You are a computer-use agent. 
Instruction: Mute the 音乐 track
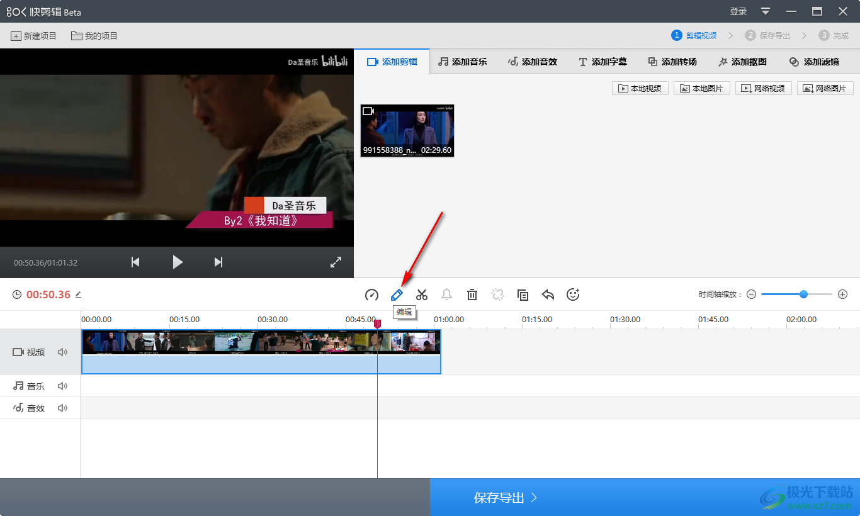[x=62, y=386]
